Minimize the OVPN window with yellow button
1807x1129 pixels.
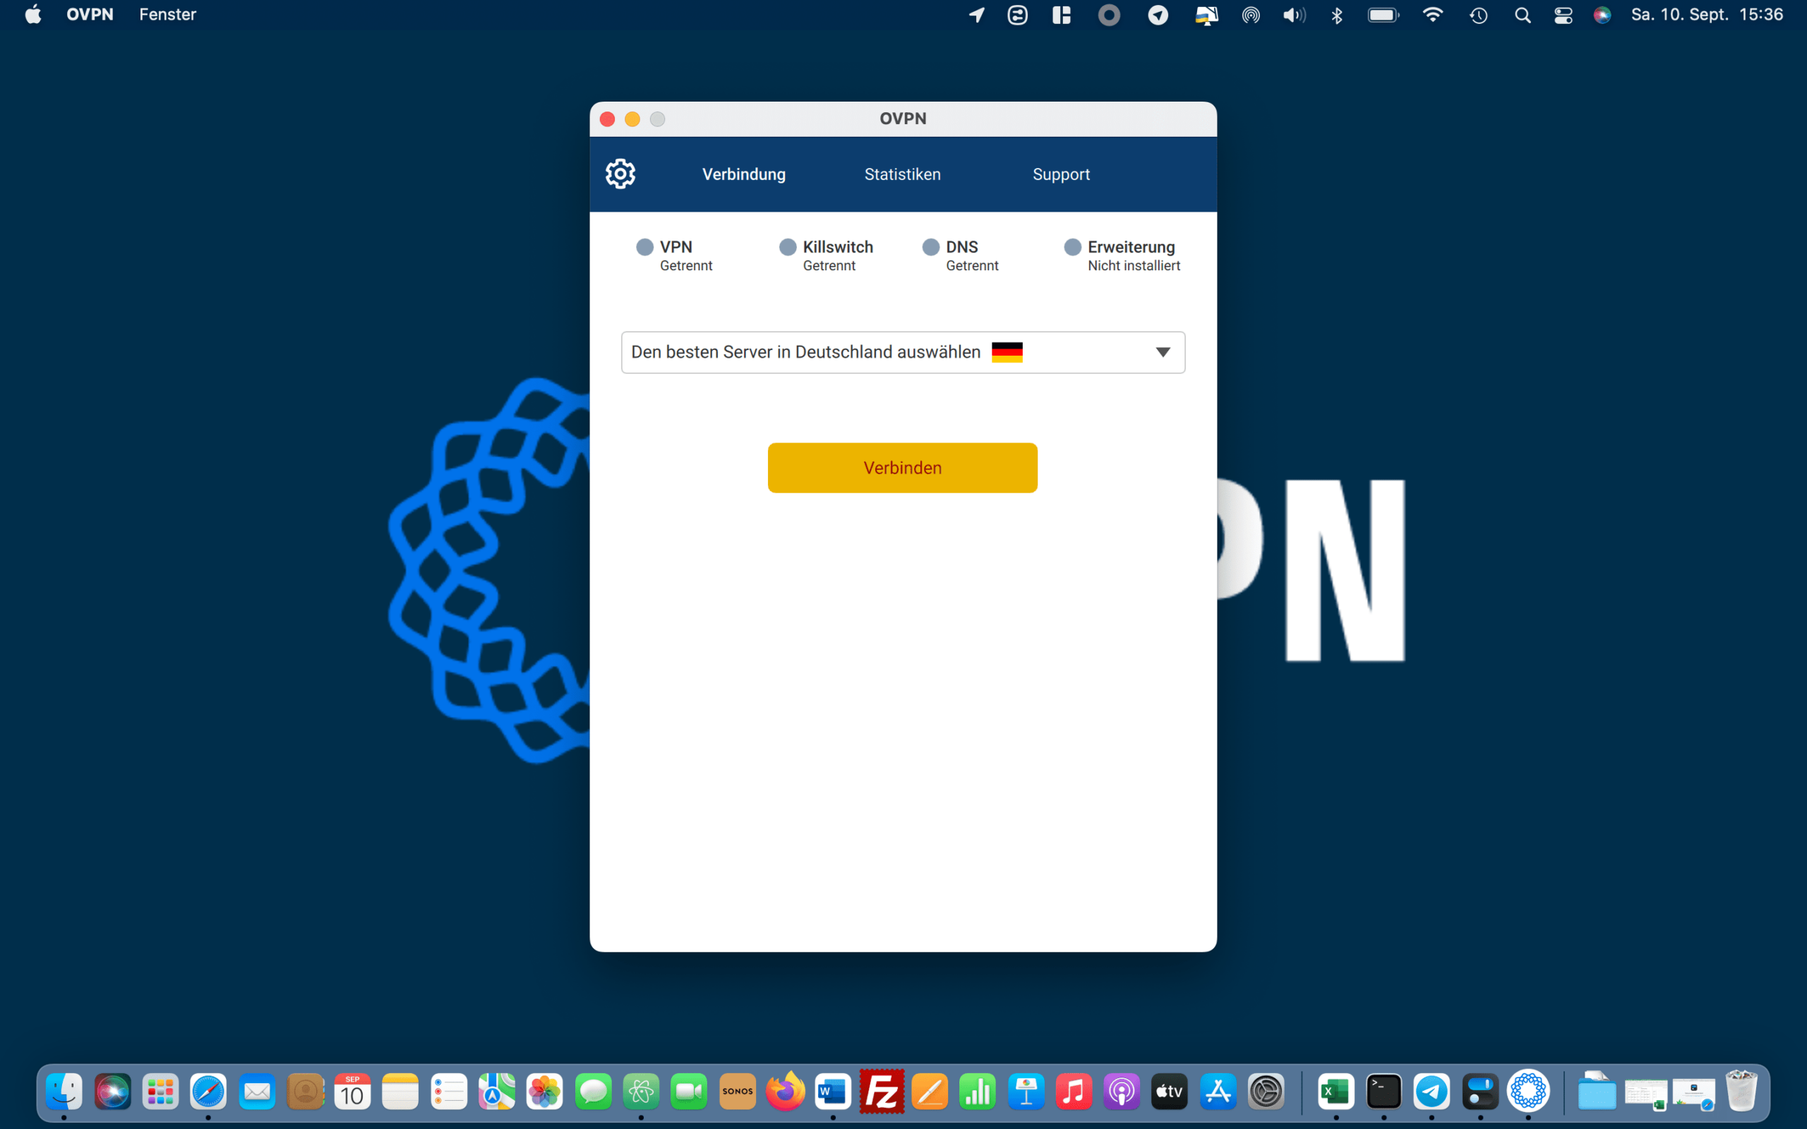pyautogui.click(x=632, y=119)
